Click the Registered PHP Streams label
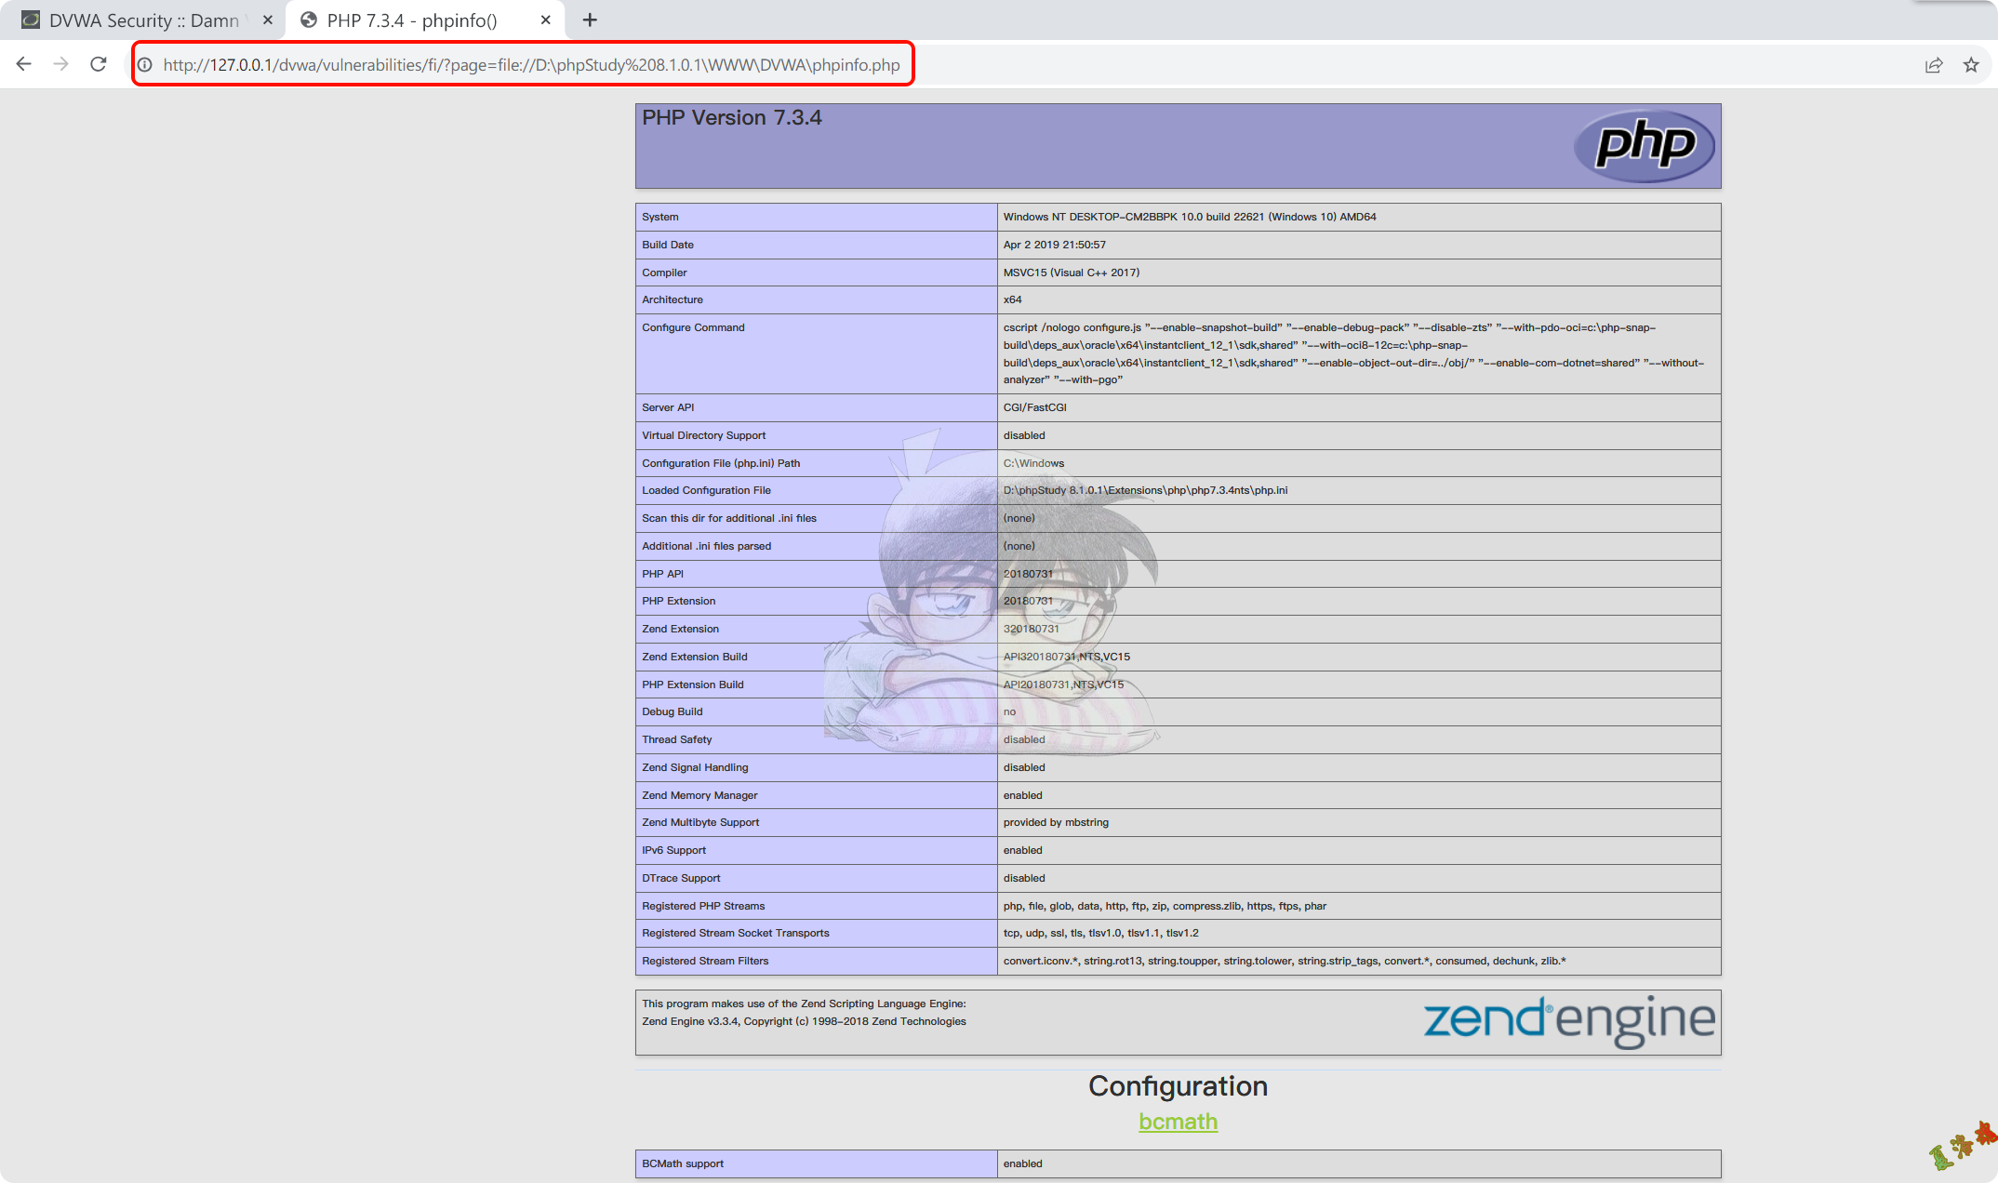This screenshot has width=1998, height=1183. [703, 906]
